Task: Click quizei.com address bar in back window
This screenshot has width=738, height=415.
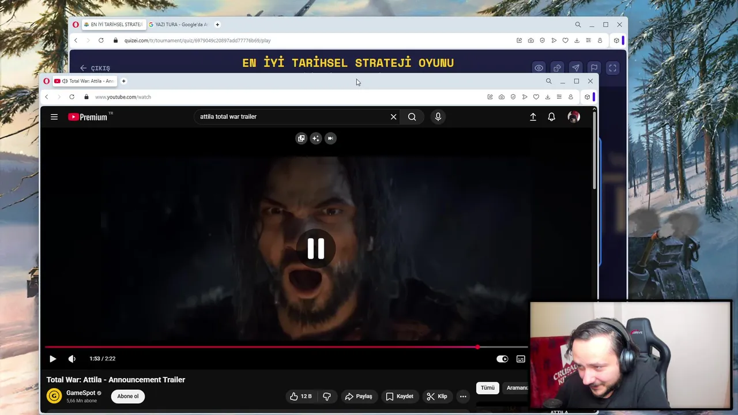Action: (x=197, y=40)
